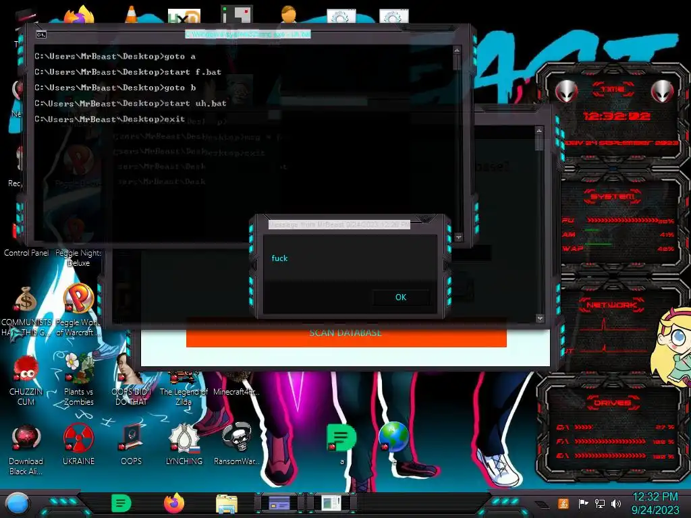Screen dimensions: 691x518
Task: Open the Action Center flag icon
Action: coord(583,503)
